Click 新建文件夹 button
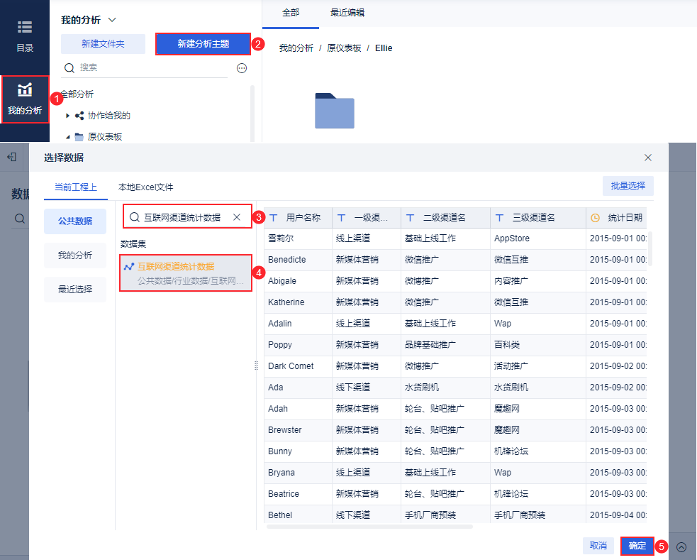Viewport: 697px width, 560px height. coord(103,43)
